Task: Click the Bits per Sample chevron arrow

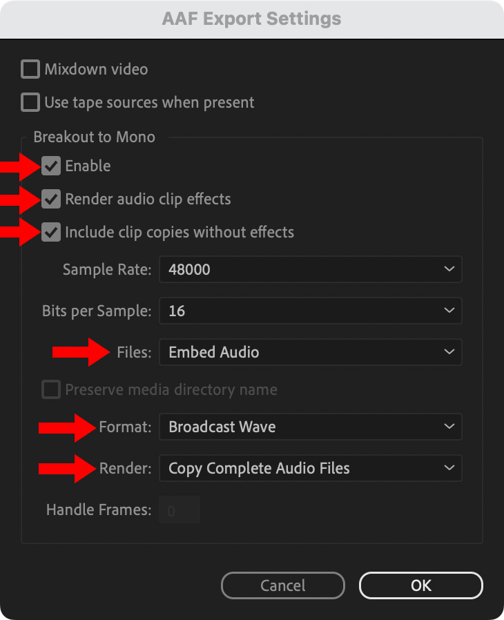Action: coord(449,311)
